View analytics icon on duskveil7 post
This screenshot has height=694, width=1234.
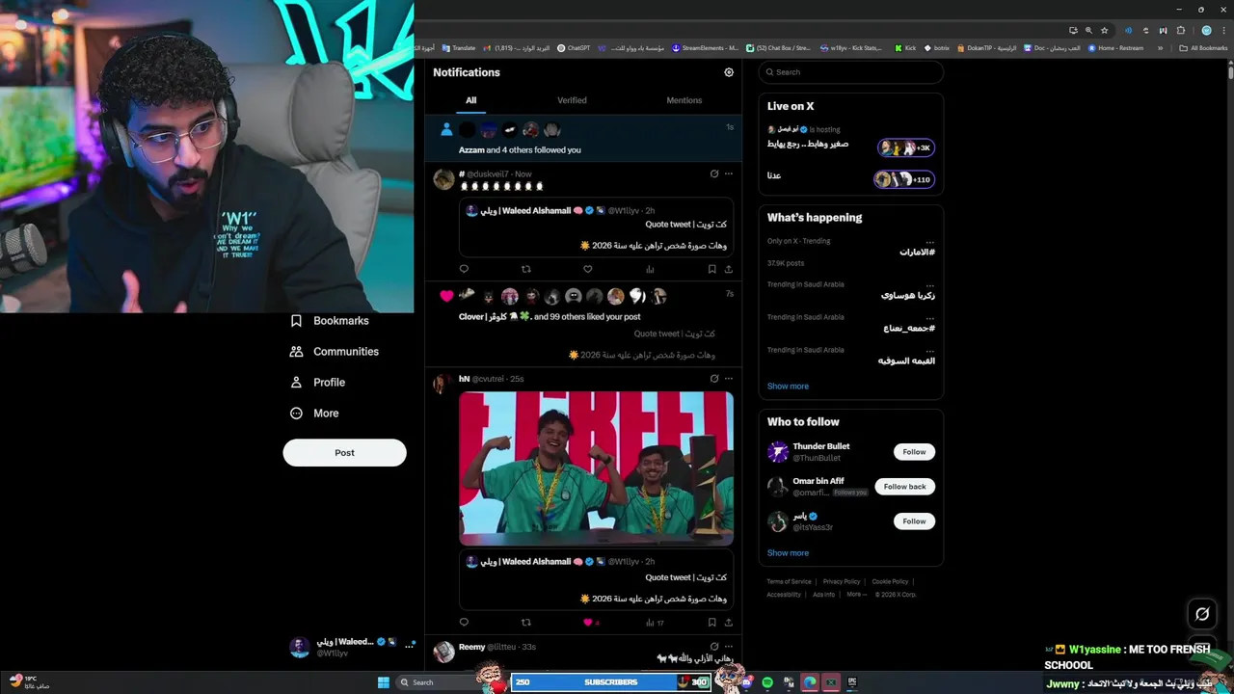(x=650, y=269)
